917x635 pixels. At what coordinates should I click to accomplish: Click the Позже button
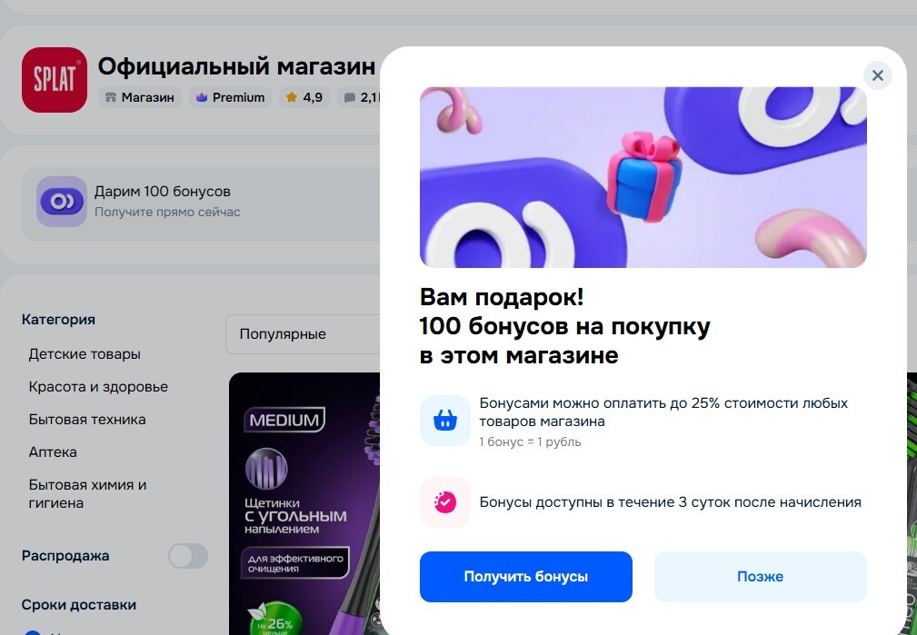pos(760,577)
